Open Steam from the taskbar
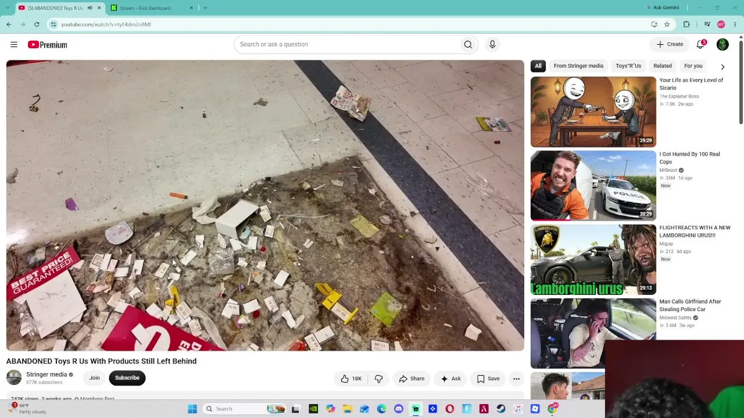The height and width of the screenshot is (418, 744). coord(501,409)
